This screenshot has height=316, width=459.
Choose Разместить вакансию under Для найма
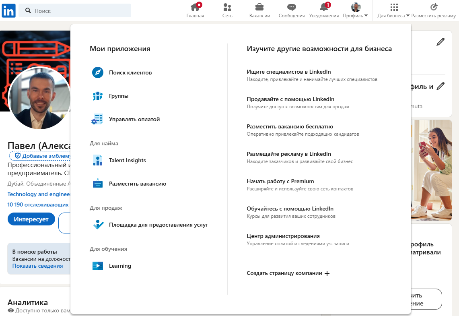coord(138,184)
